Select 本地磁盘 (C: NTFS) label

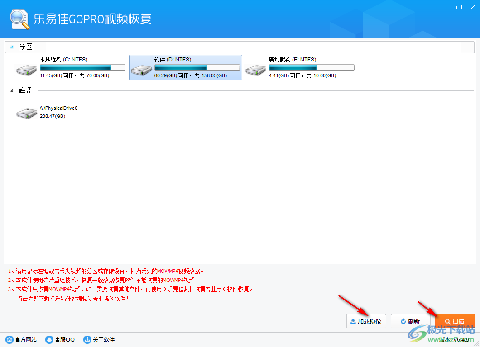(63, 60)
